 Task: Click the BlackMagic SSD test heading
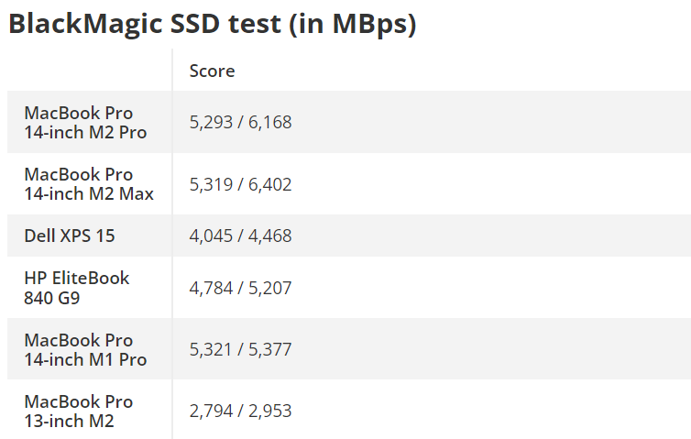(212, 25)
